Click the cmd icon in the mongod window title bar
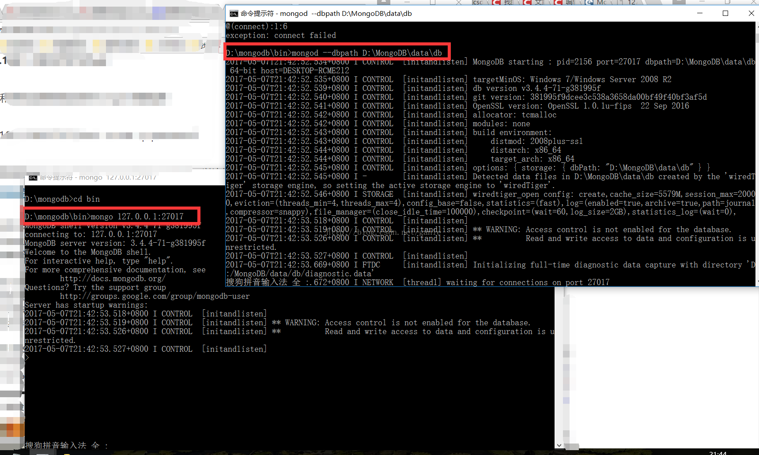759x455 pixels. (x=234, y=14)
